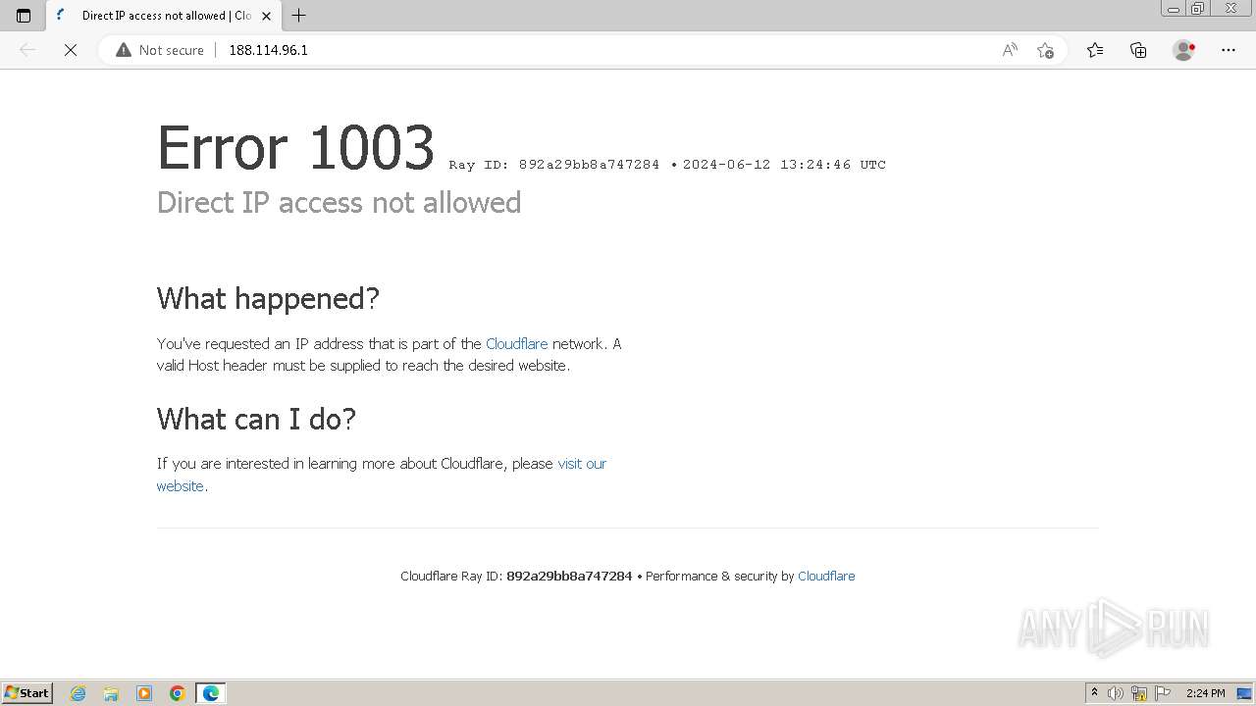Click the bold footer Ray ID 892a29bb8a747284
The image size is (1256, 706).
[x=569, y=576]
